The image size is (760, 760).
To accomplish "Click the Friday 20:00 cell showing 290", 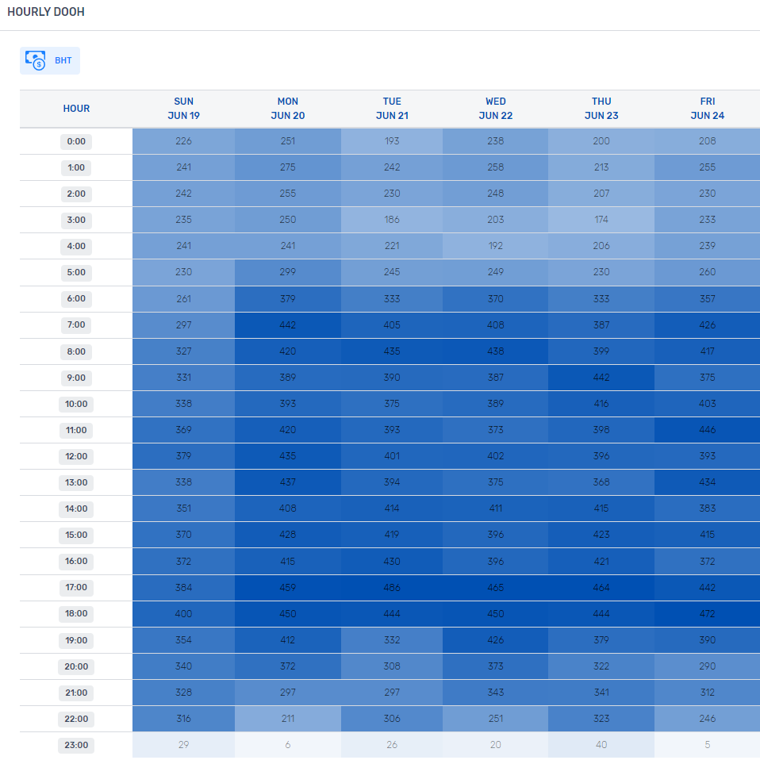I will click(x=707, y=666).
